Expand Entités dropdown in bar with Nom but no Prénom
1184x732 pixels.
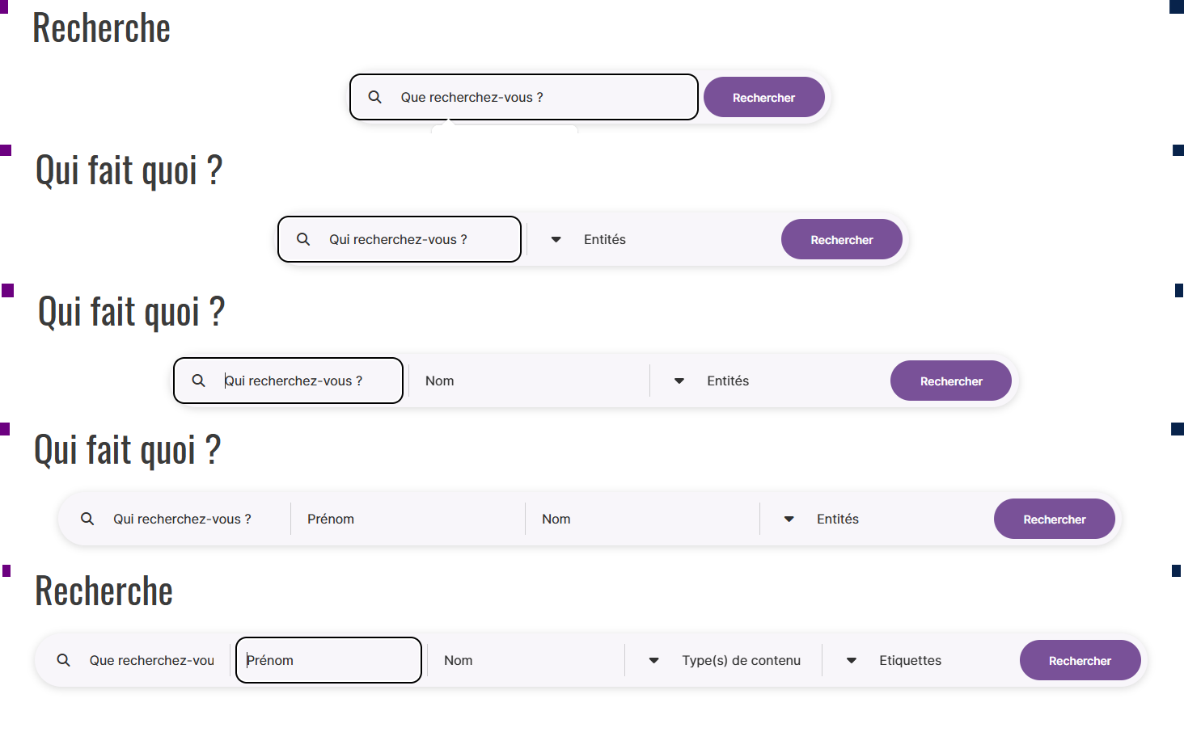pyautogui.click(x=679, y=381)
